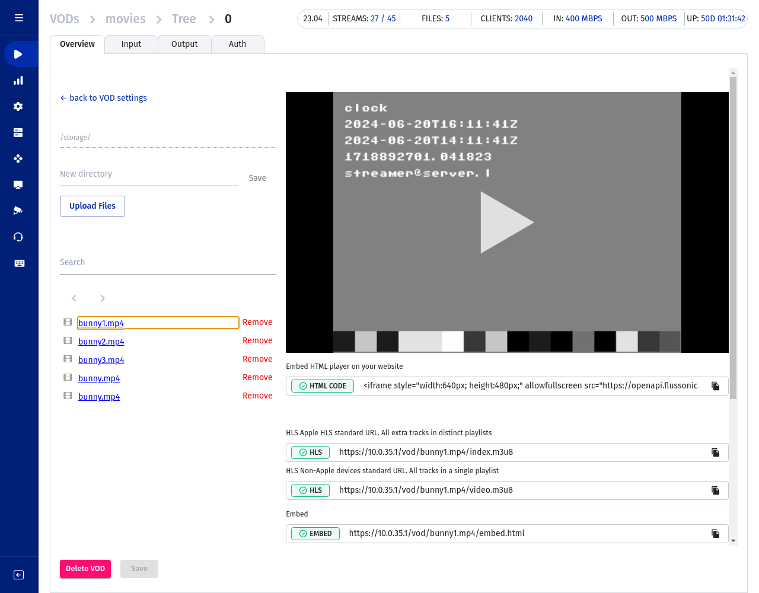
Task: Open the statistics bar chart sidebar icon
Action: click(x=18, y=81)
